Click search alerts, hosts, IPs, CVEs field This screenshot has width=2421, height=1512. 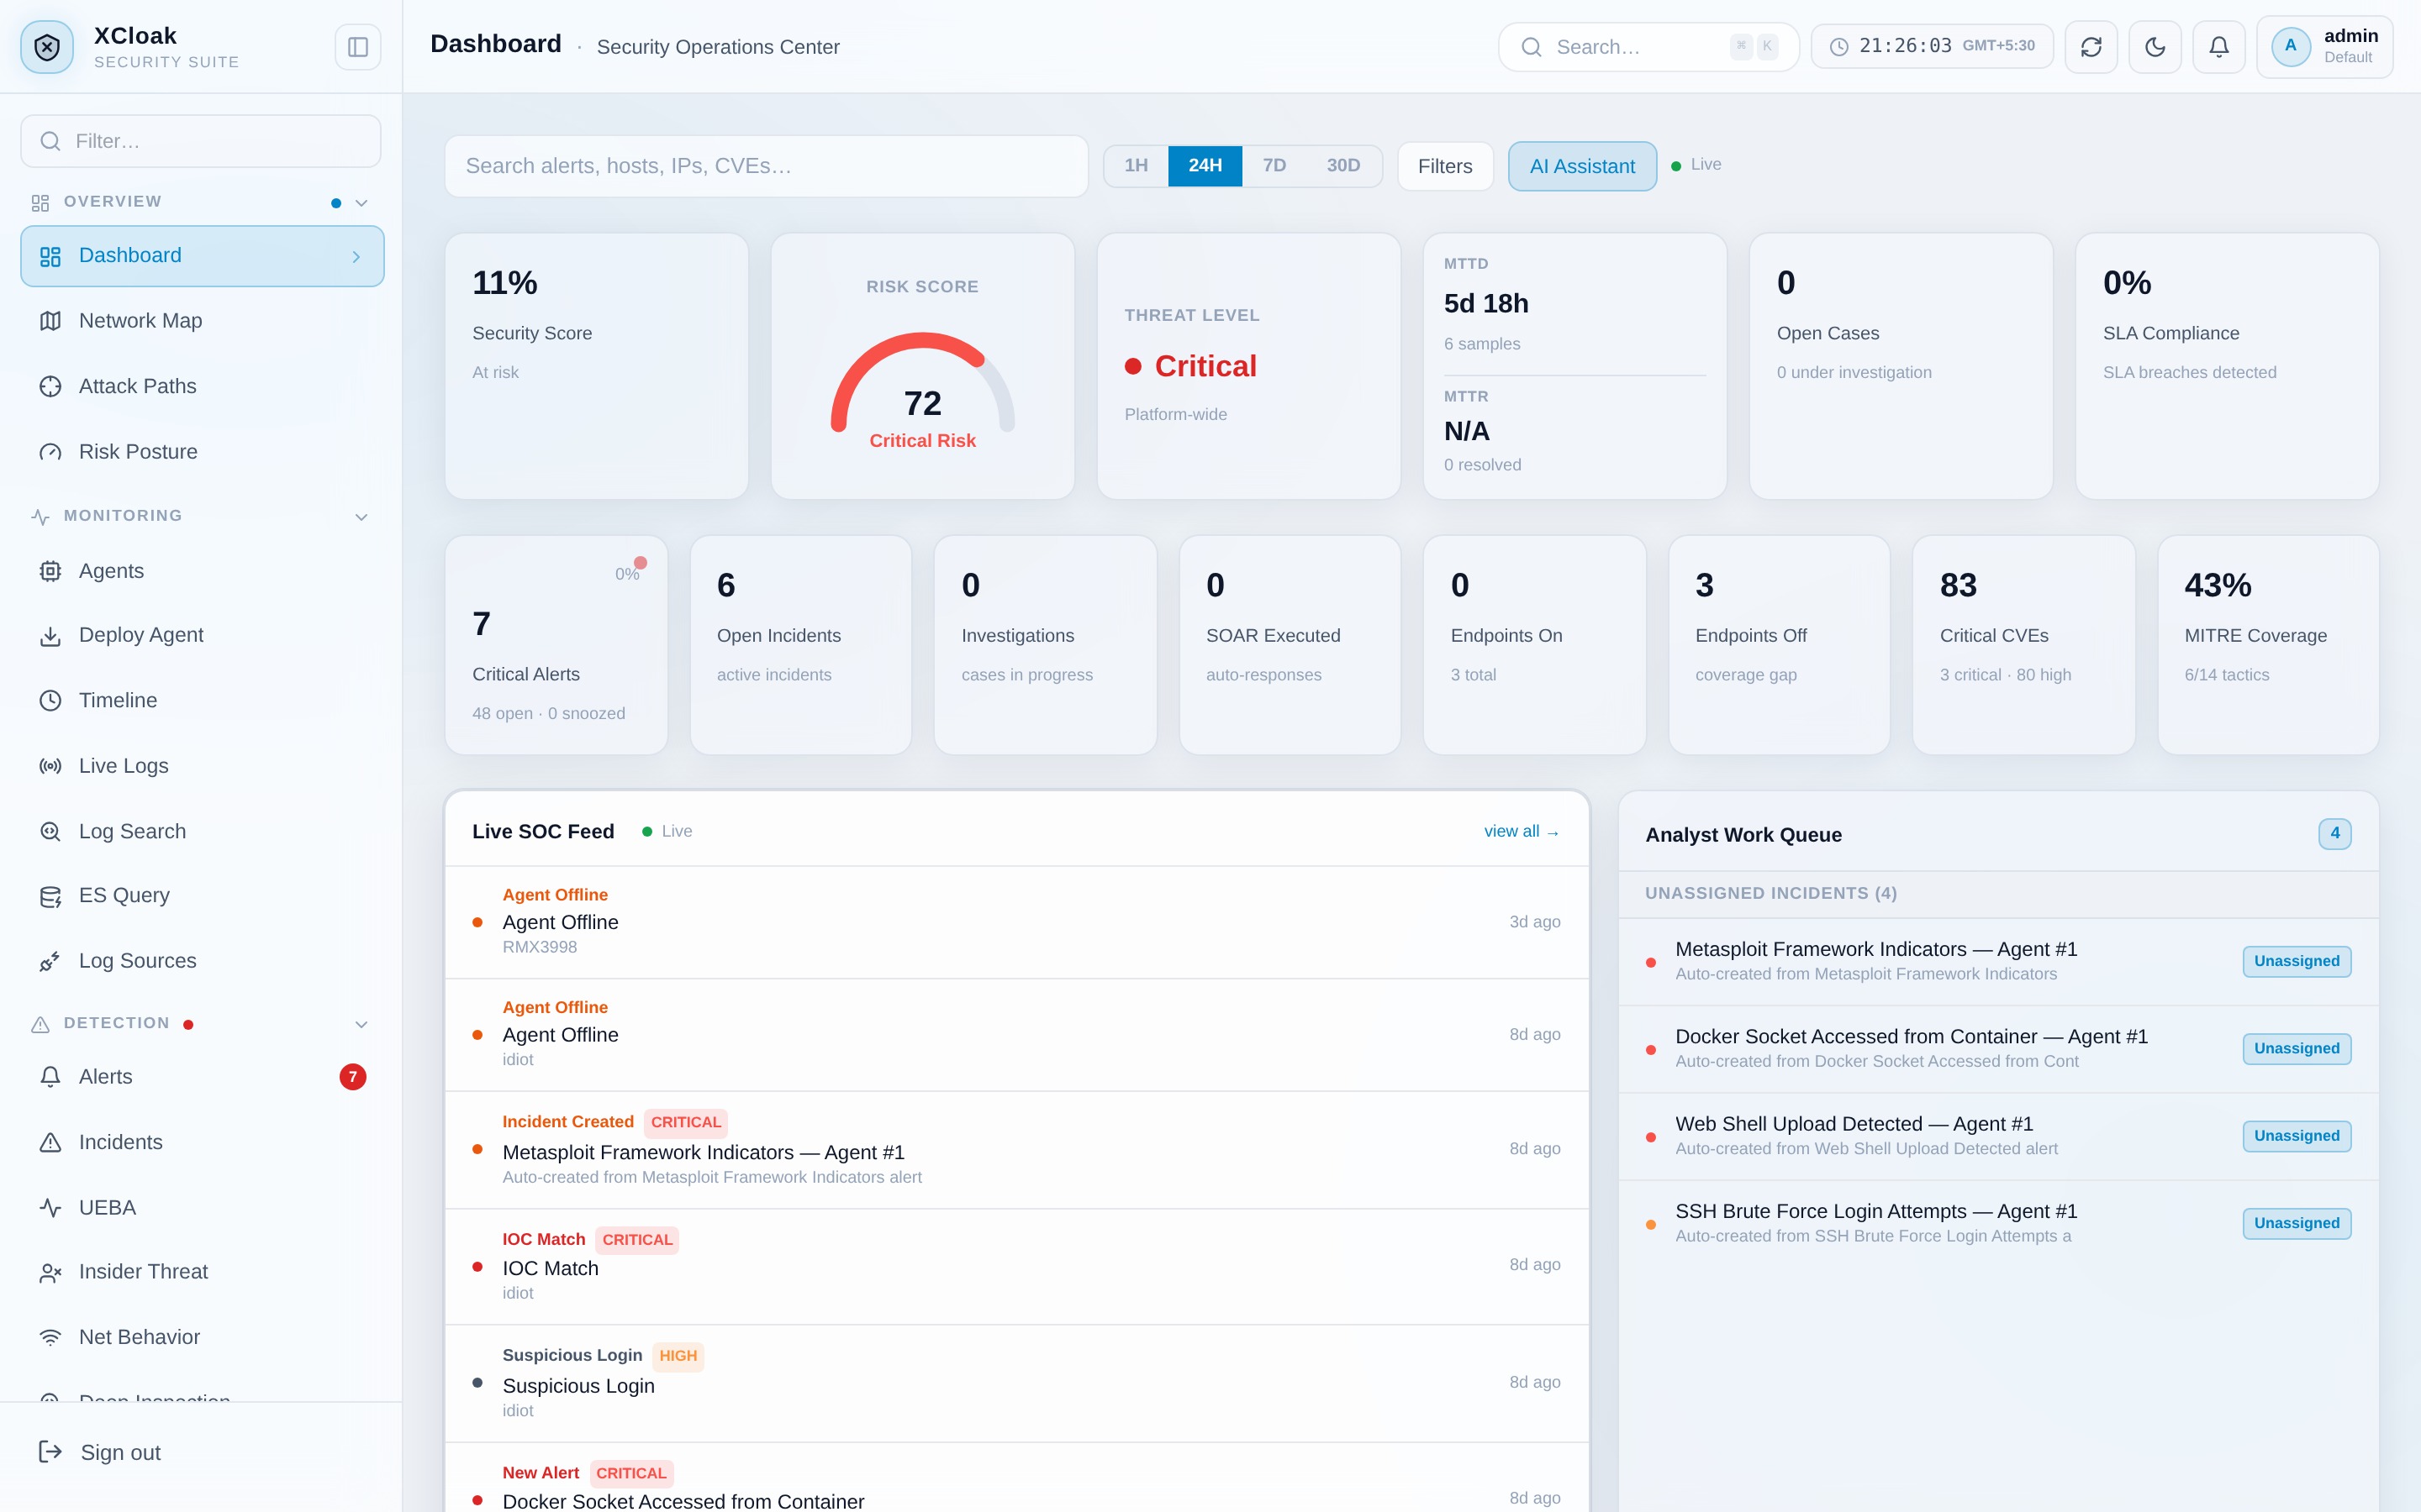pyautogui.click(x=767, y=166)
